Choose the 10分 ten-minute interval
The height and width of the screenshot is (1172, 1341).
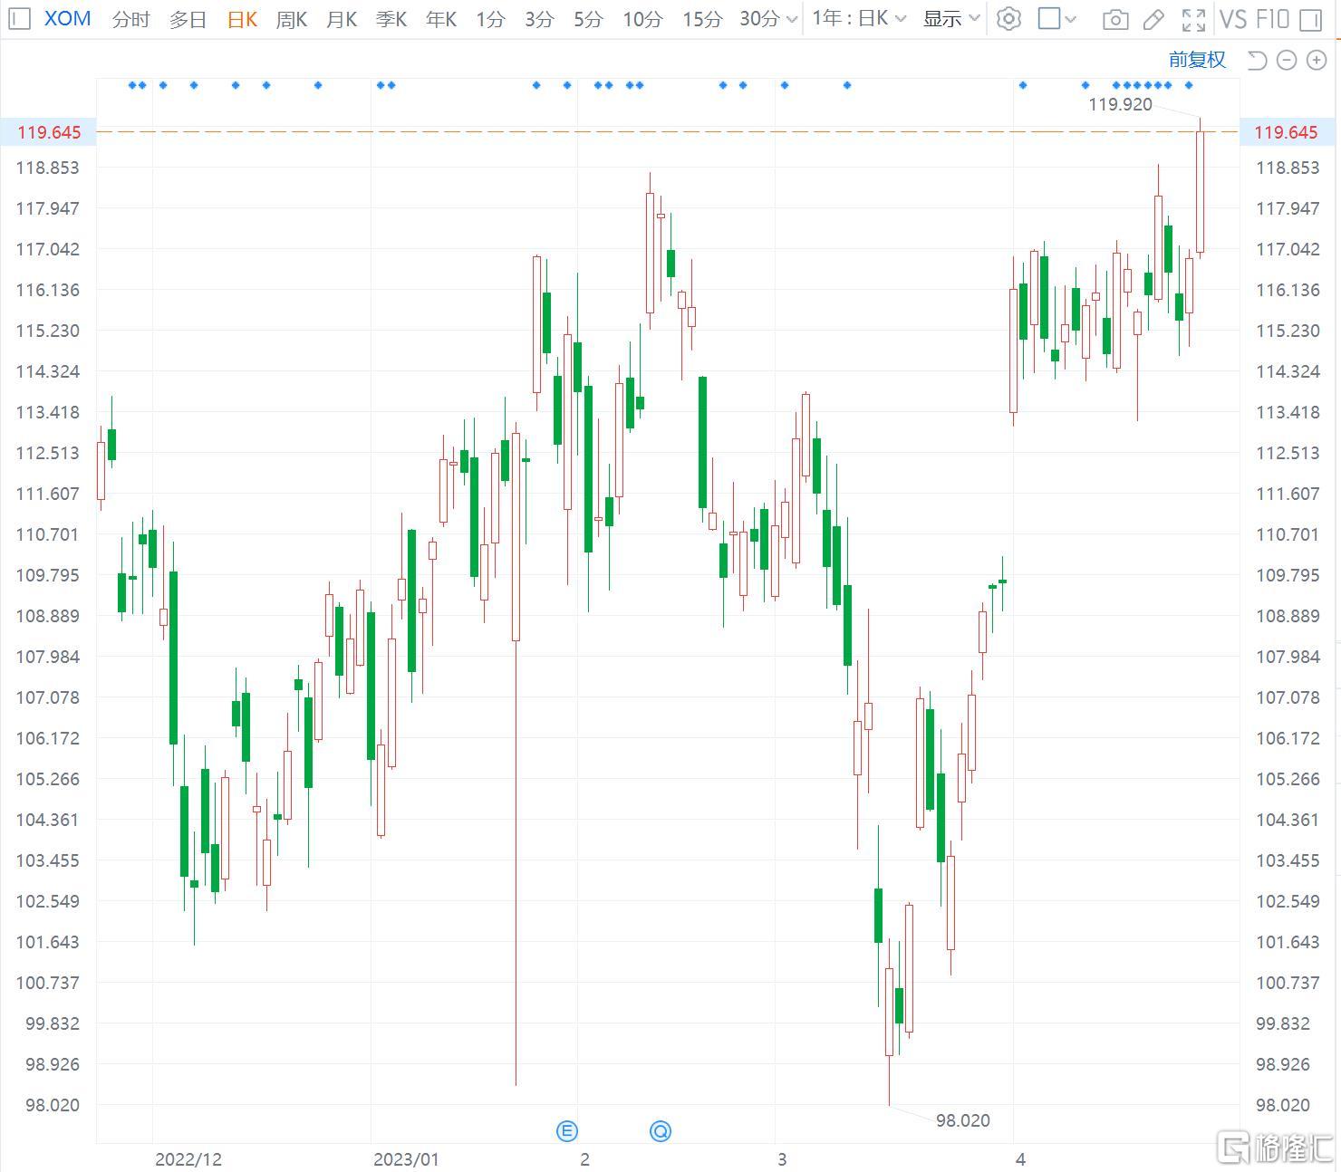pos(642,18)
